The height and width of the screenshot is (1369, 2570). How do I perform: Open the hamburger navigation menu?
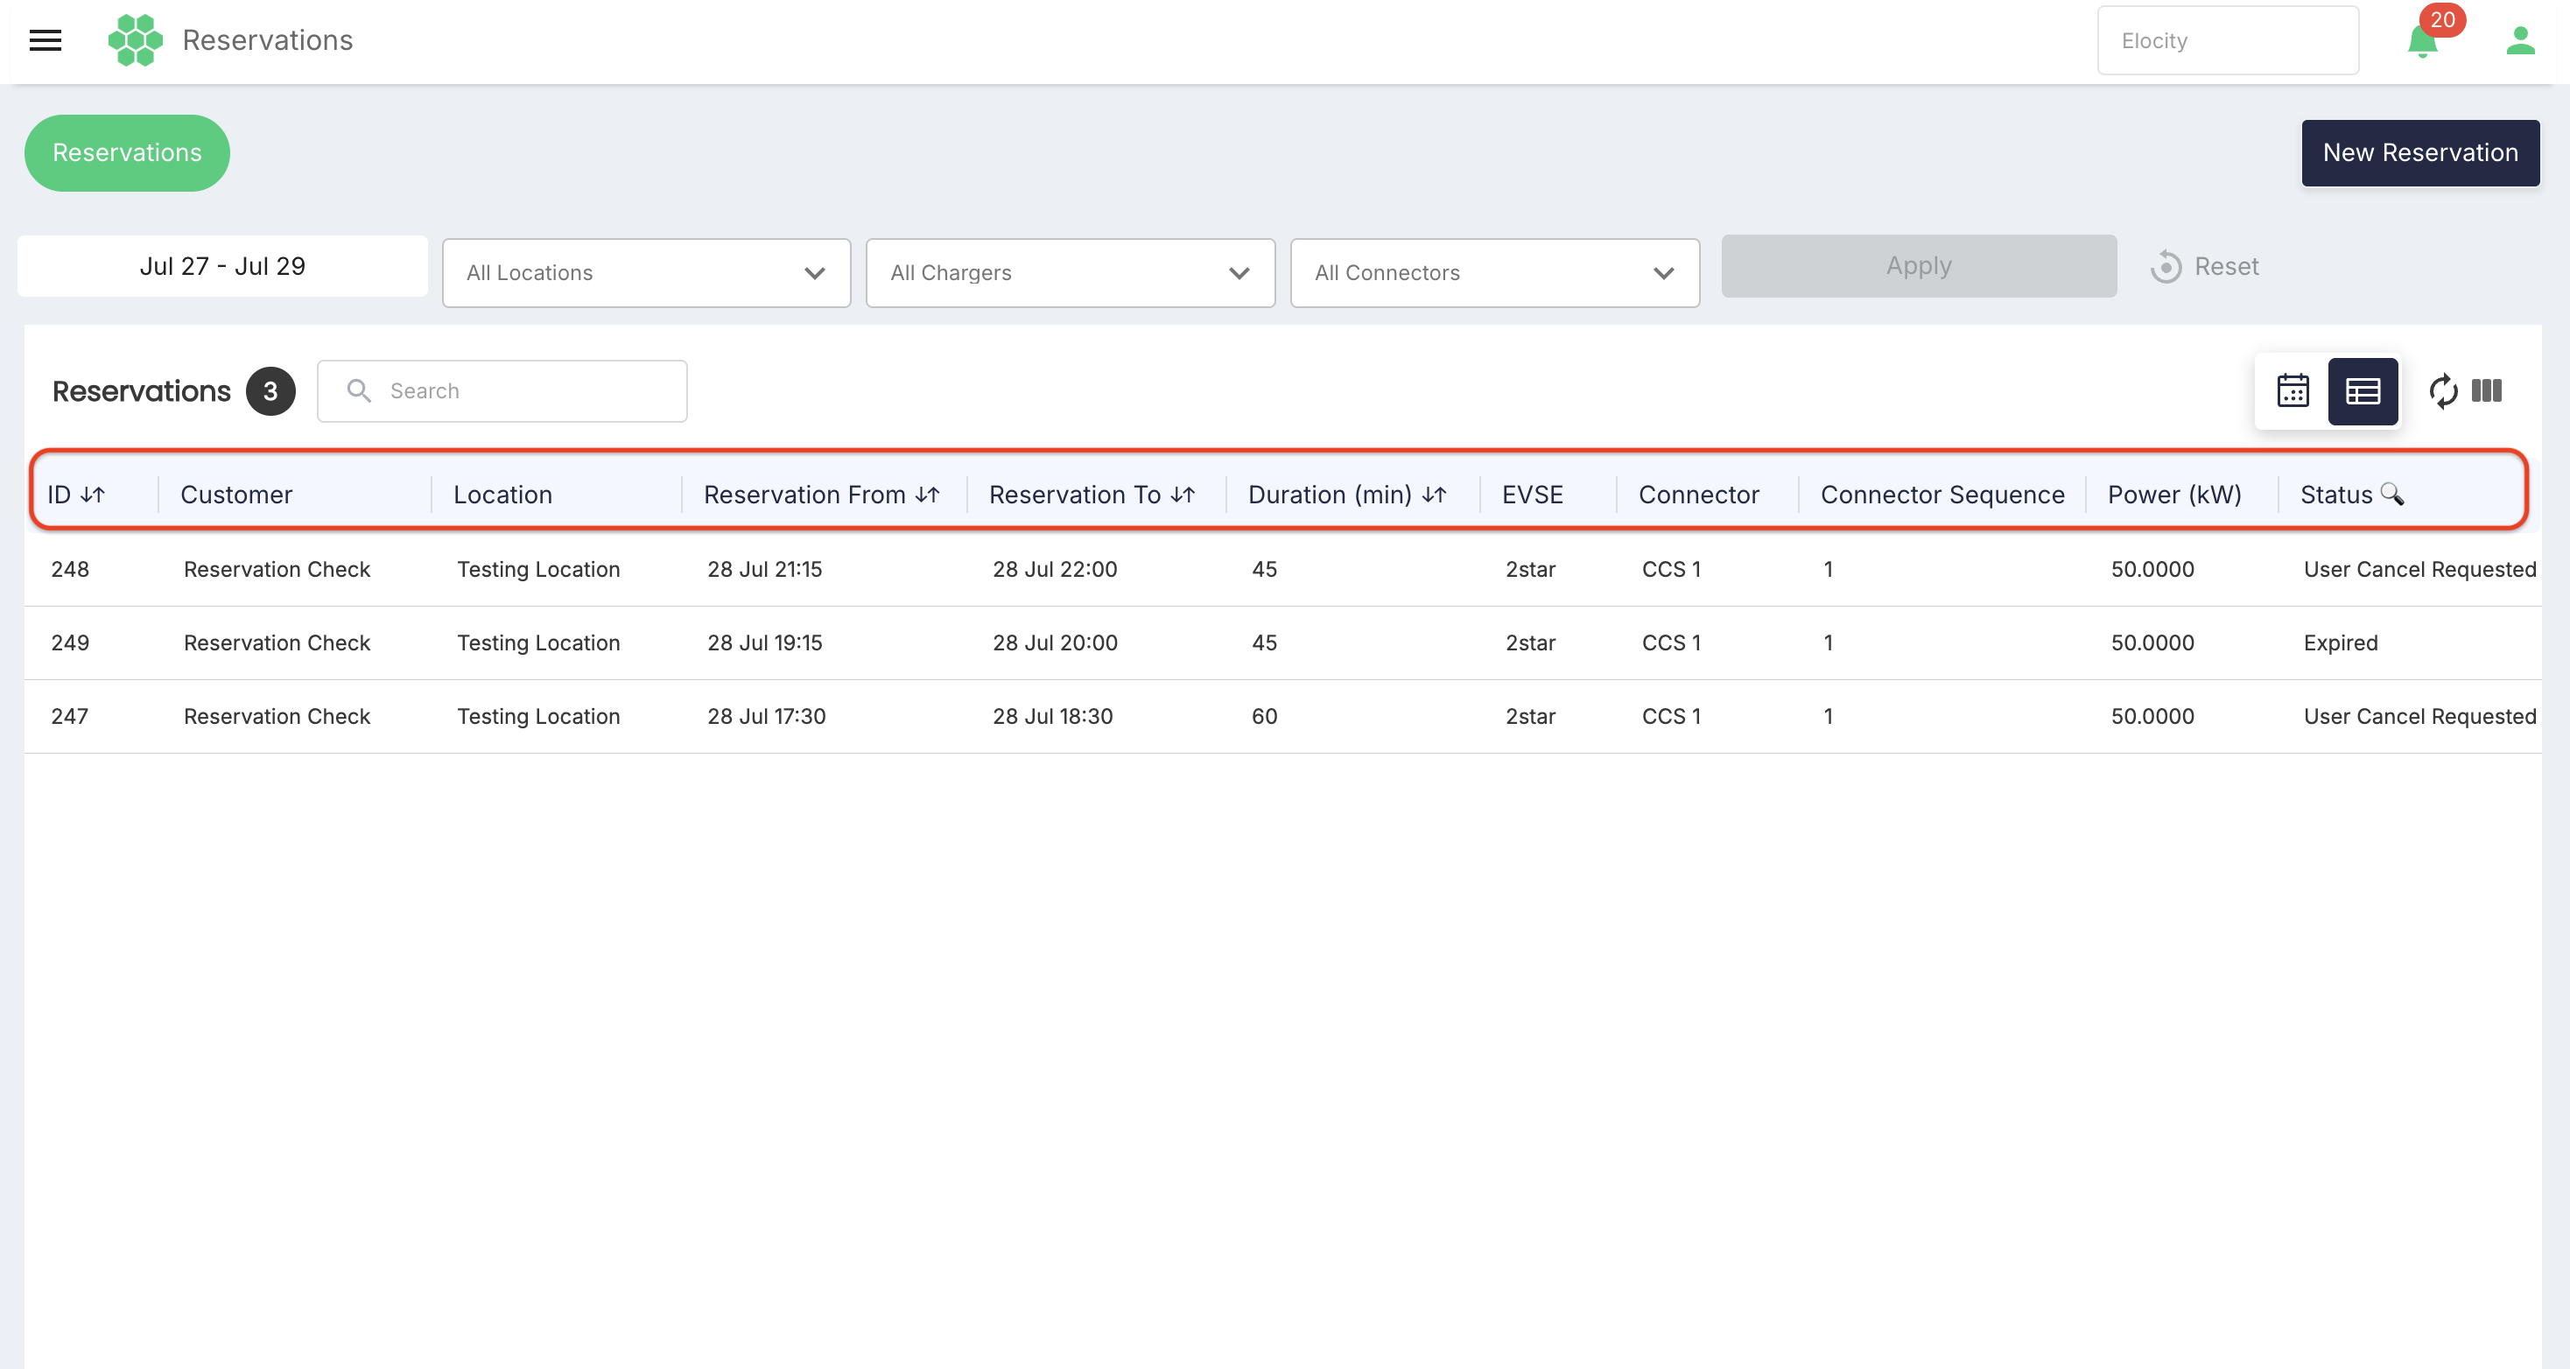coord(45,40)
